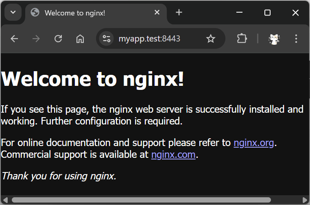The image size is (310, 205).
Task: Click the back navigation arrow
Action: (x=15, y=39)
